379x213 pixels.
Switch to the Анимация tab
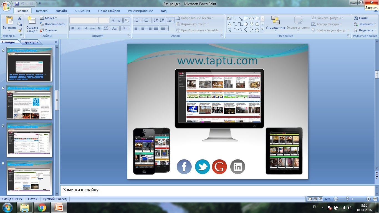click(82, 11)
